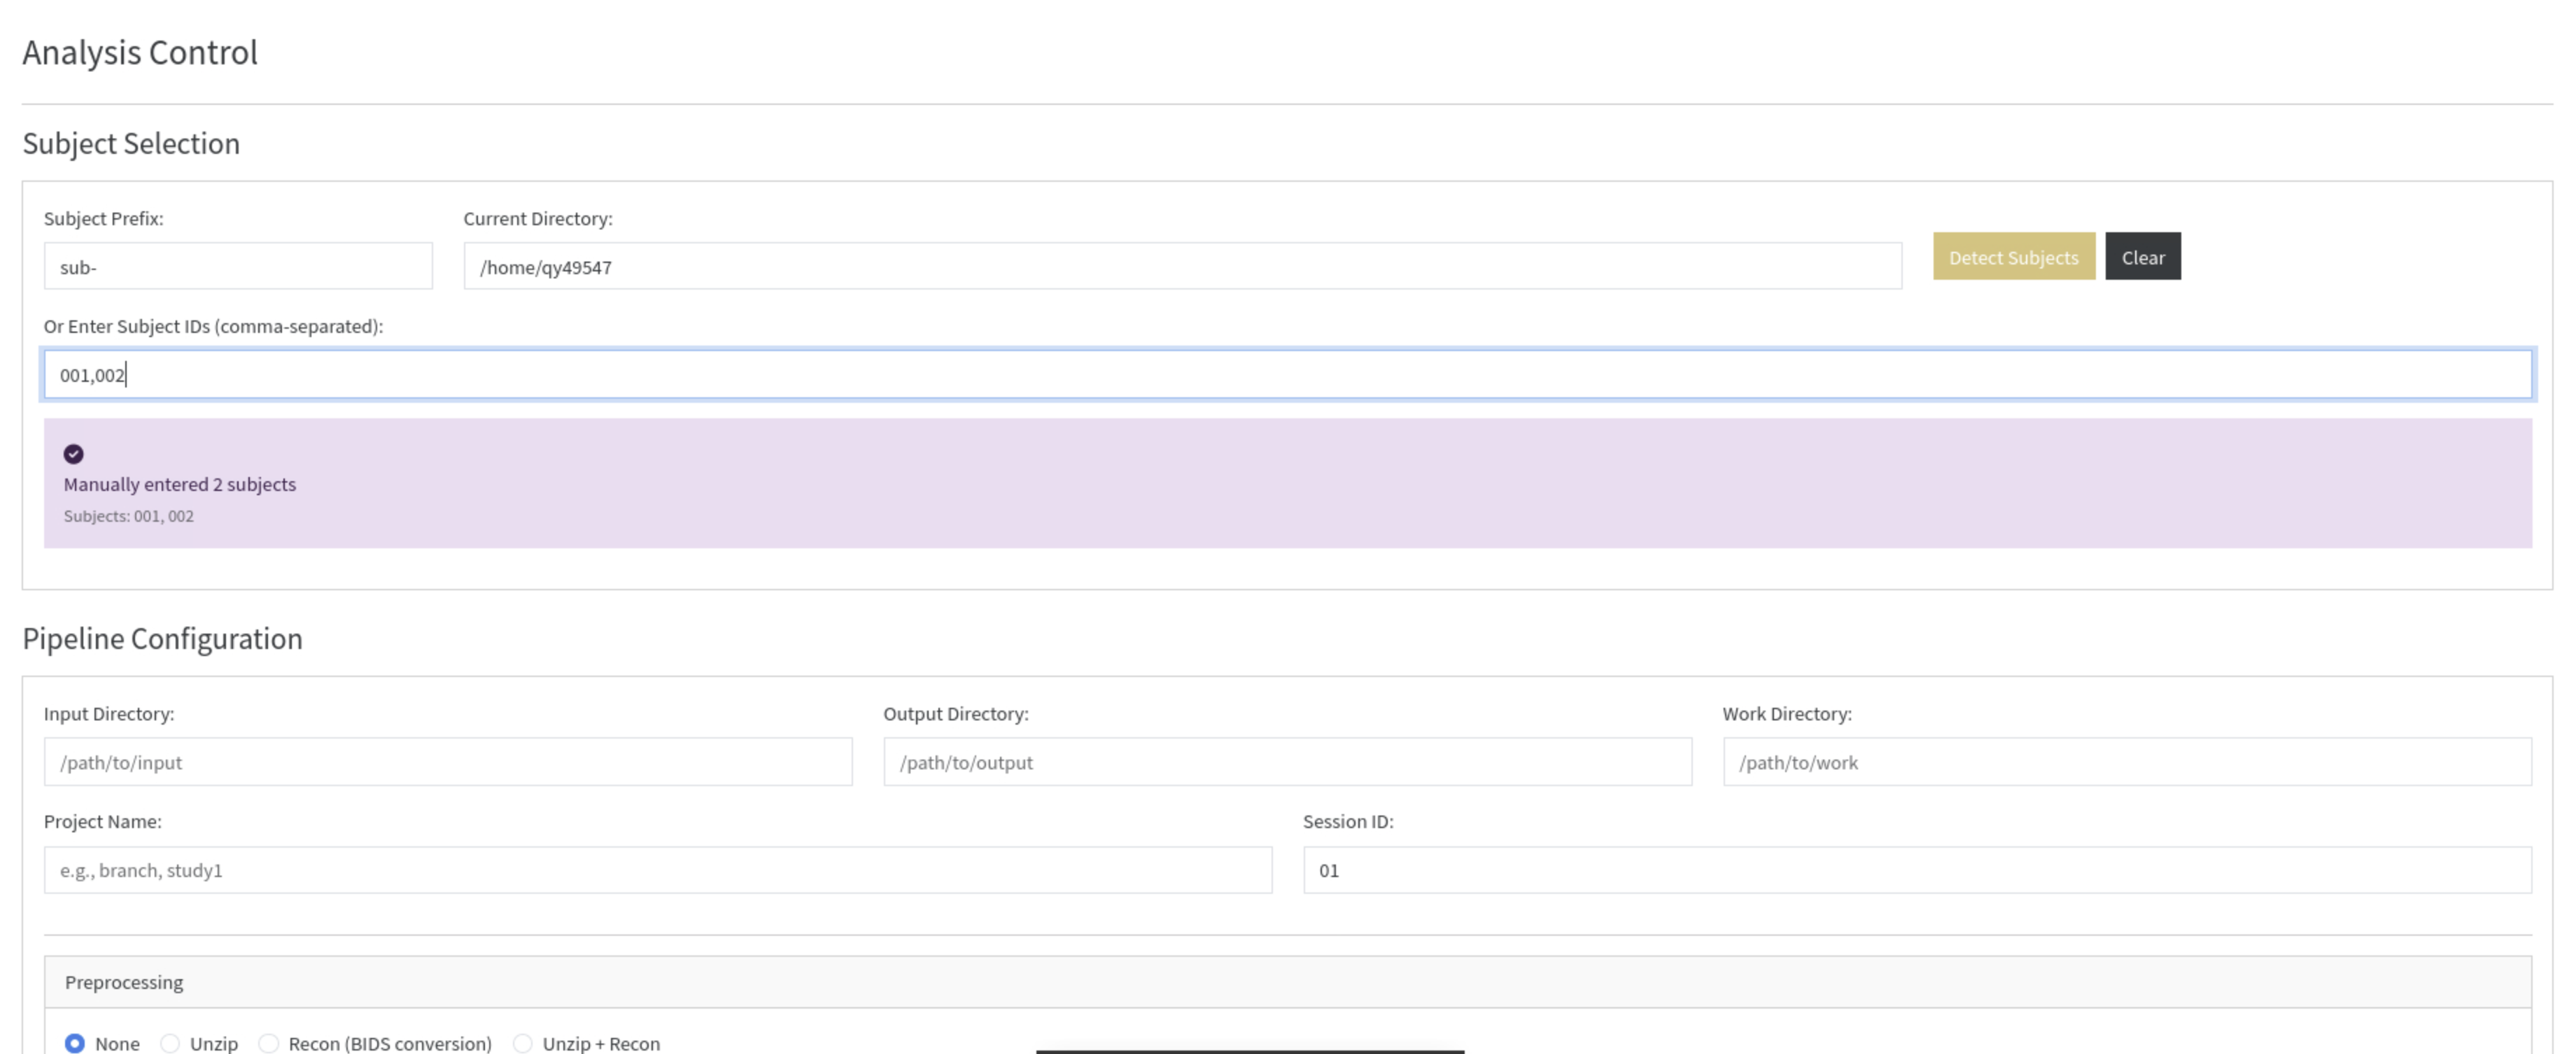Click the Output Directory field
Screen dimensions: 2576x1054
point(1287,762)
